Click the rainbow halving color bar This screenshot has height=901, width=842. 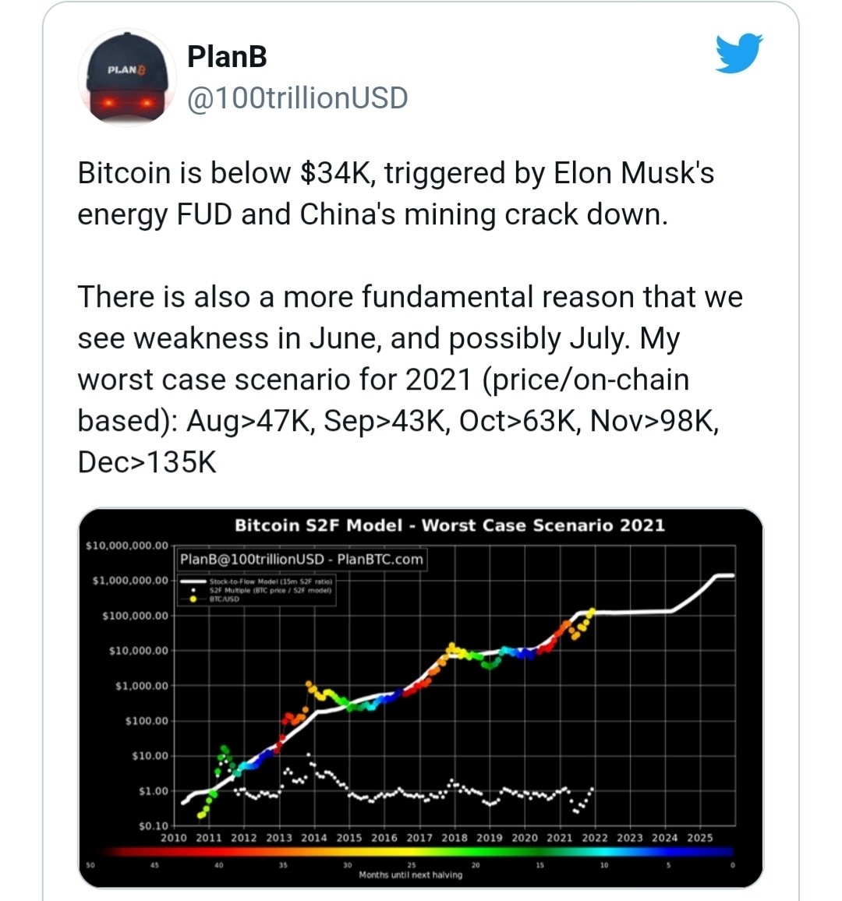421,852
